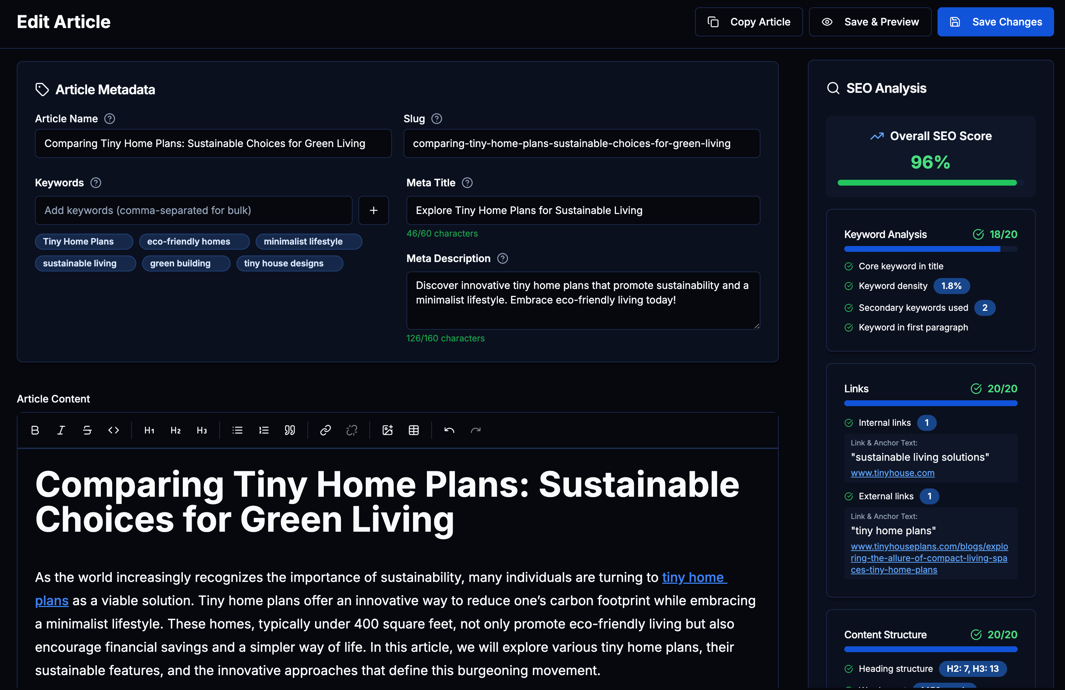
Task: Click into the Meta Title field
Action: 583,210
